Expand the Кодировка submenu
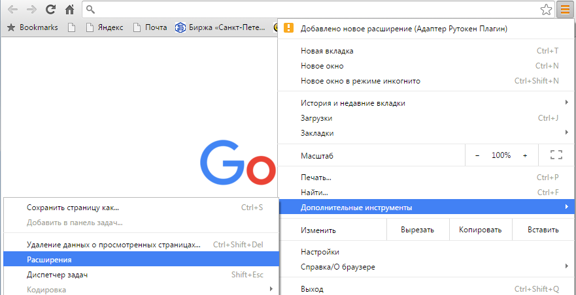This screenshot has height=295, width=576. coord(141,290)
